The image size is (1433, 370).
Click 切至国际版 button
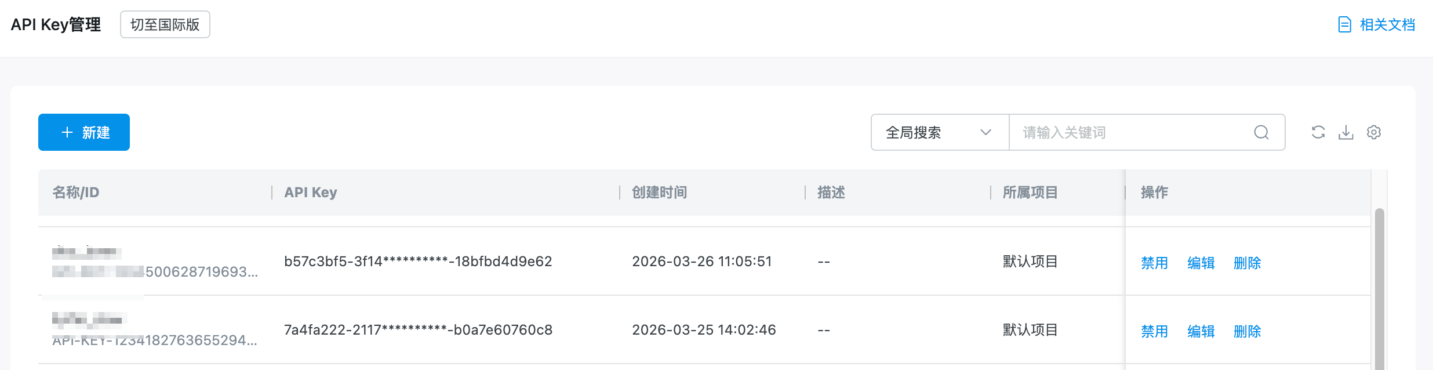click(165, 24)
